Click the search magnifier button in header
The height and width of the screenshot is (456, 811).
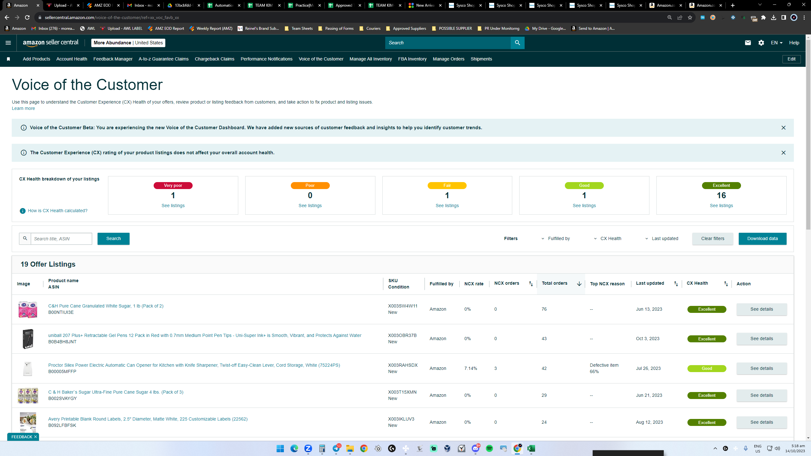coord(517,43)
